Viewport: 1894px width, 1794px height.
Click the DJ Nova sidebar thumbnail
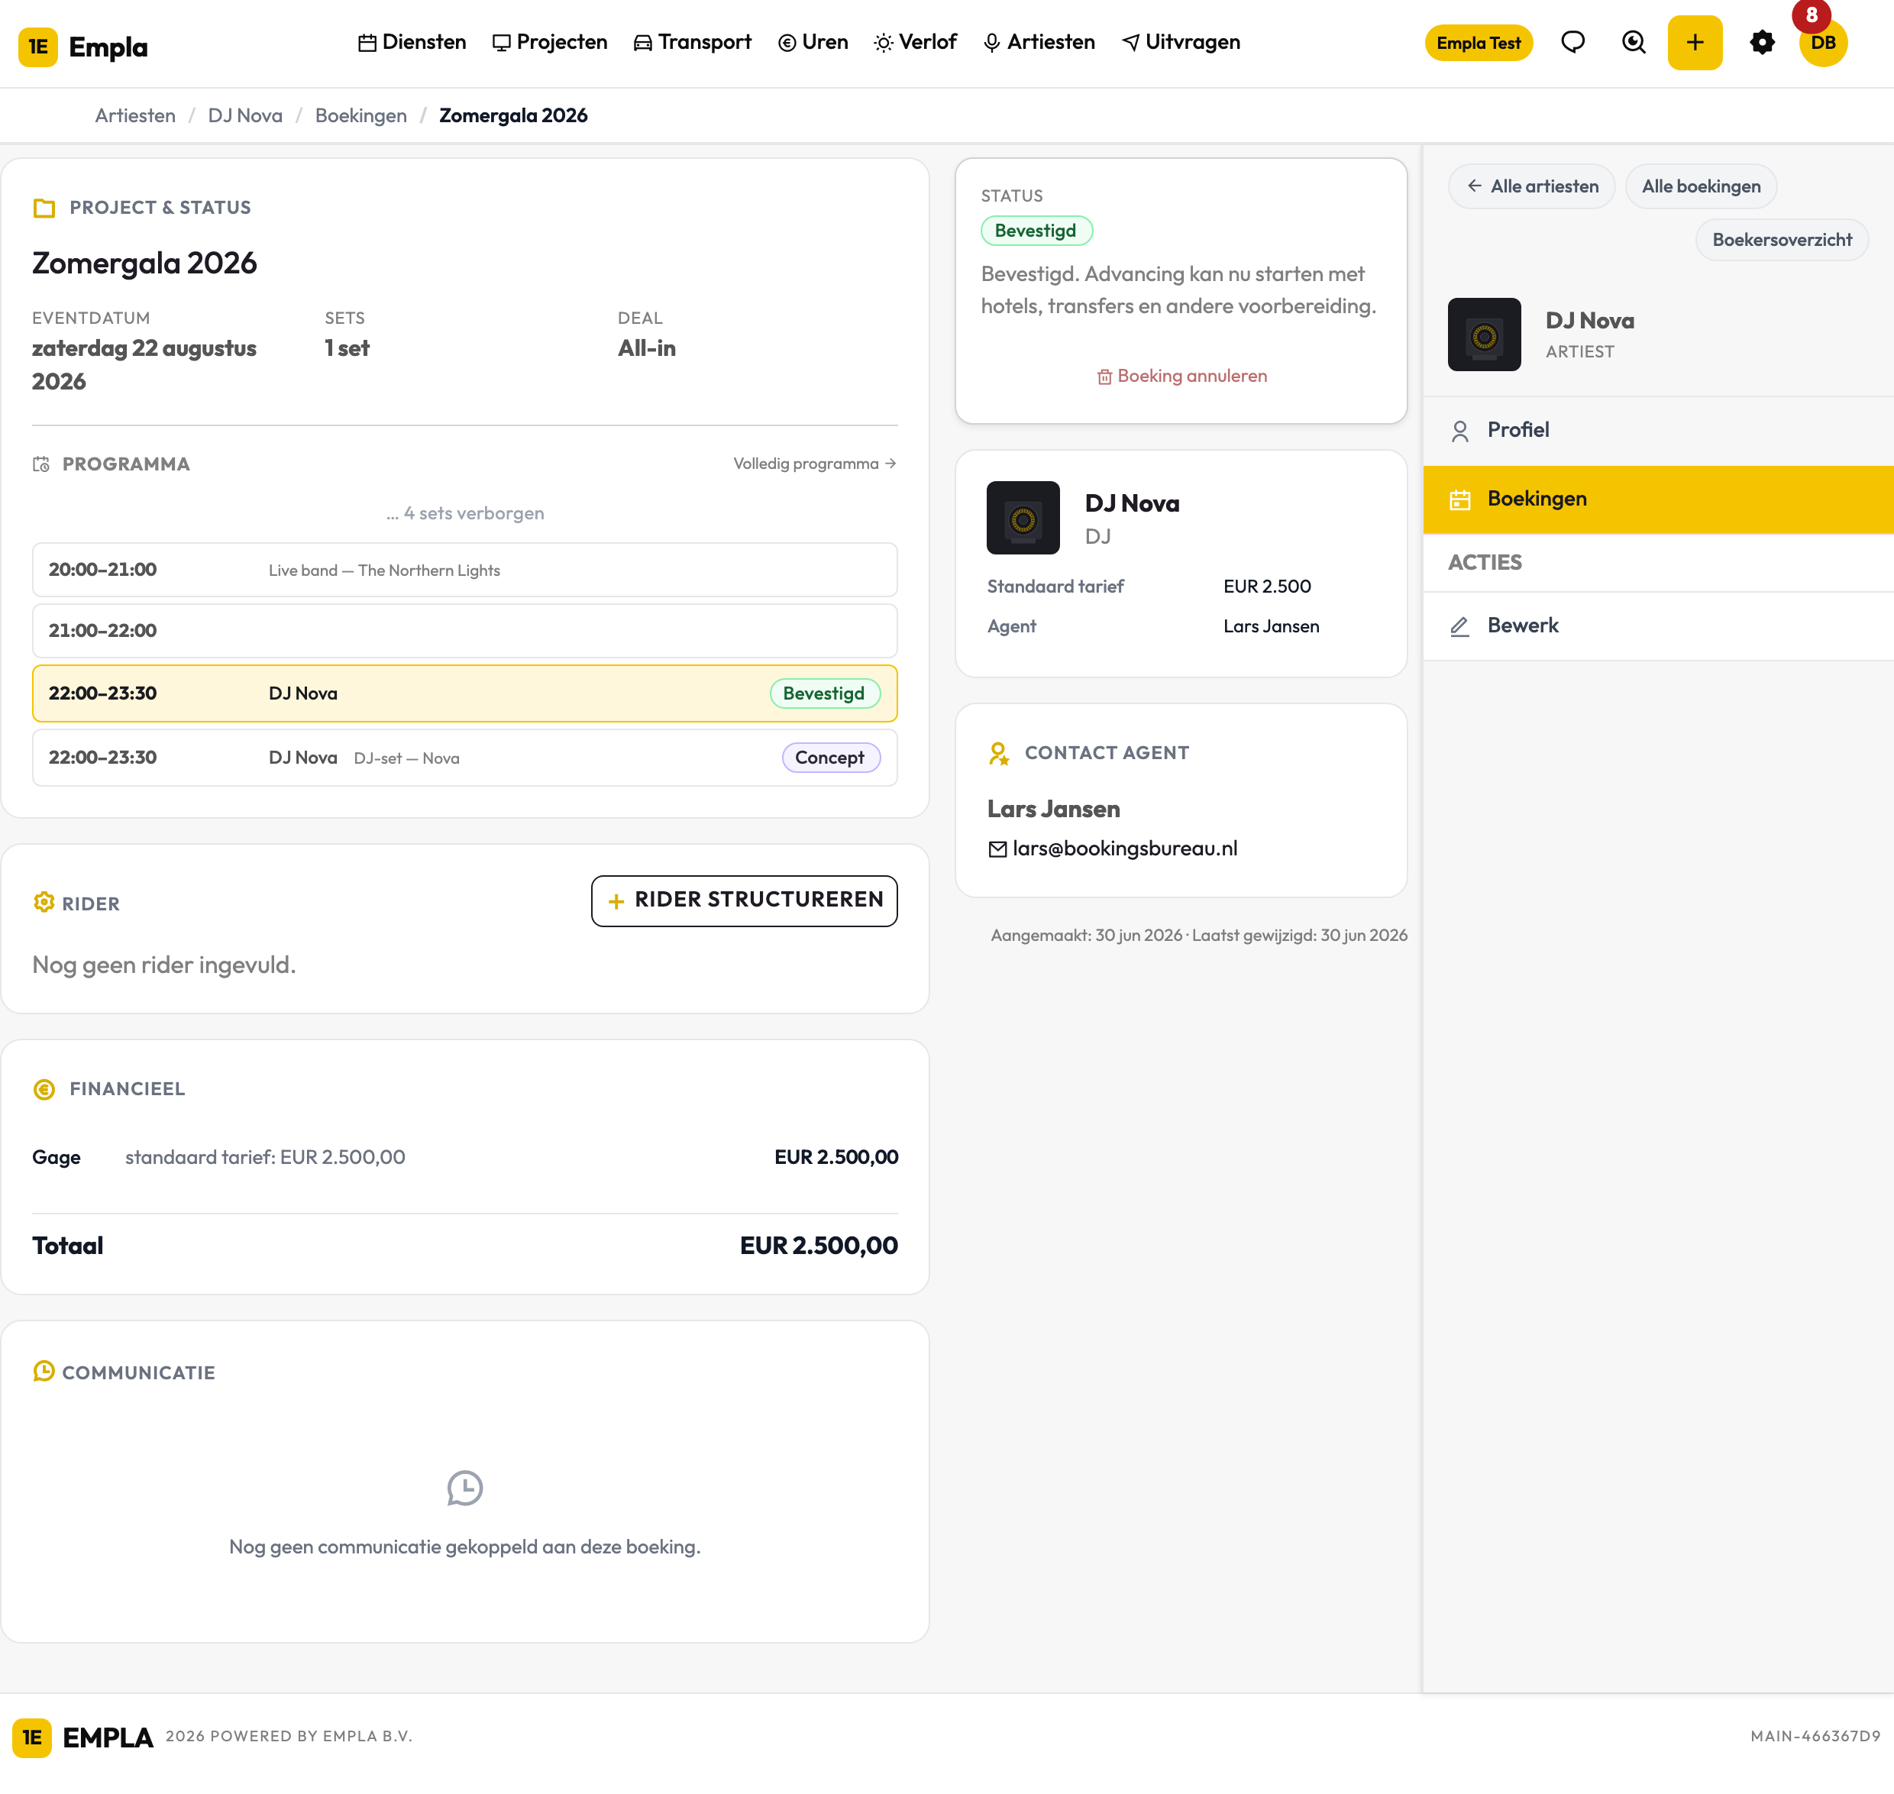click(x=1484, y=335)
